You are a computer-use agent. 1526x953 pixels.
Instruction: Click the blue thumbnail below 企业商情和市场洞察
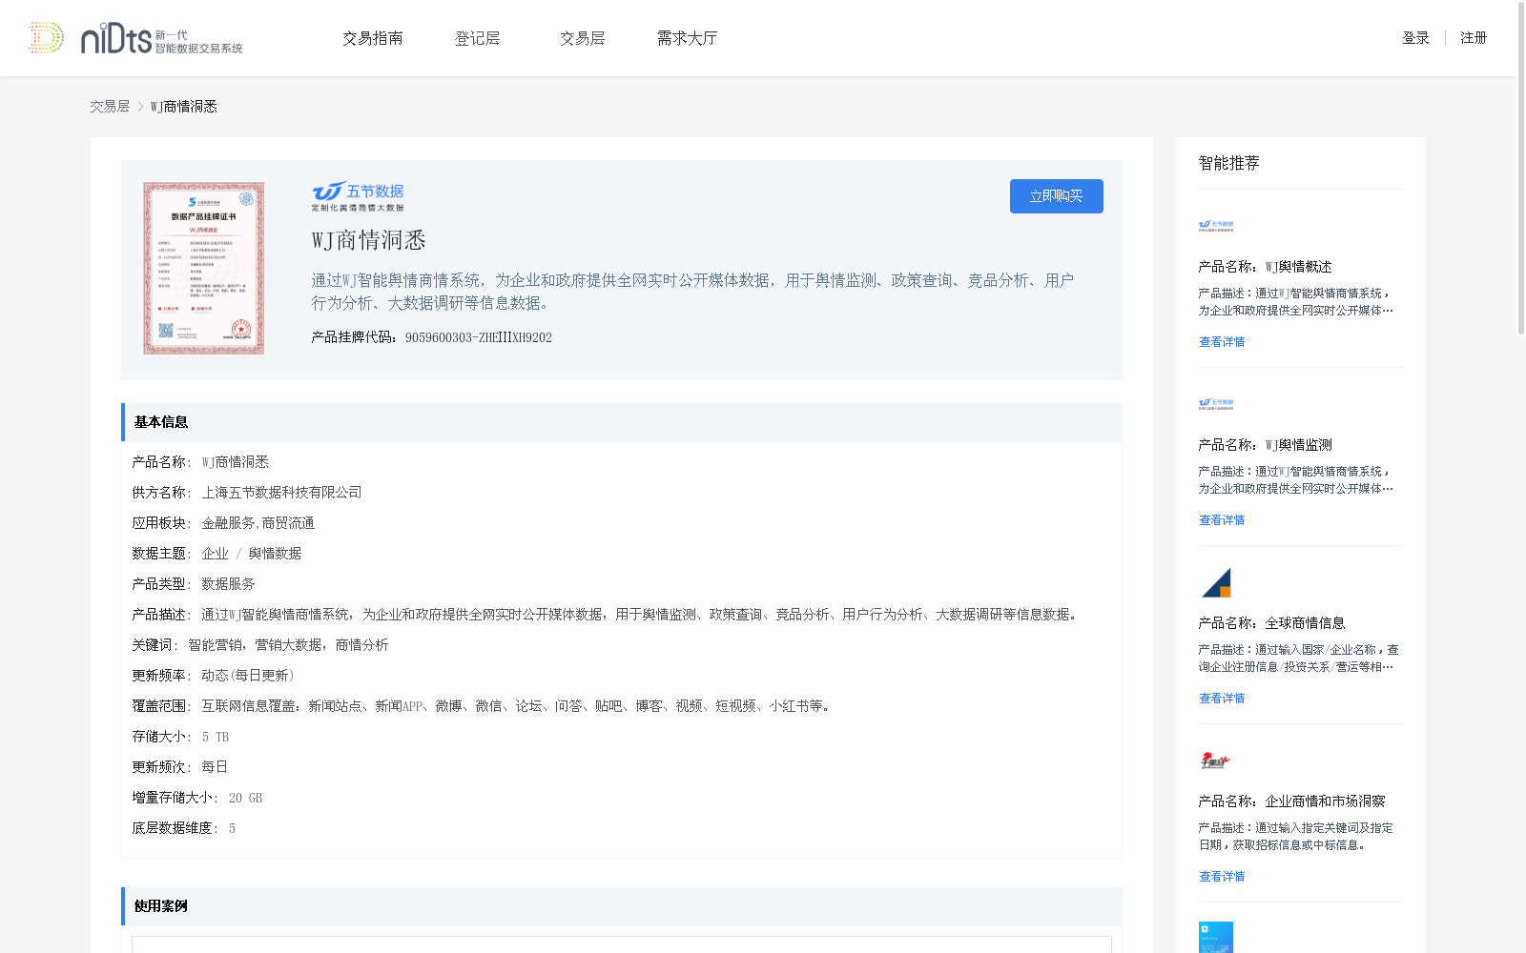[1216, 937]
